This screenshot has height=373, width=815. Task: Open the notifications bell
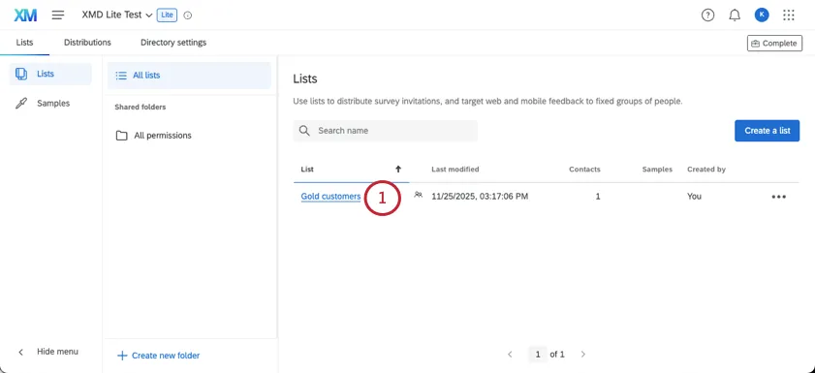click(x=735, y=16)
